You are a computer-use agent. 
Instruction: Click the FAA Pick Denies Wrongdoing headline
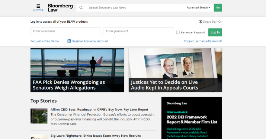point(69,85)
